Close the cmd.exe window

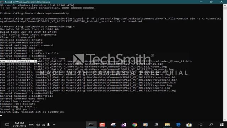tap(221, 2)
